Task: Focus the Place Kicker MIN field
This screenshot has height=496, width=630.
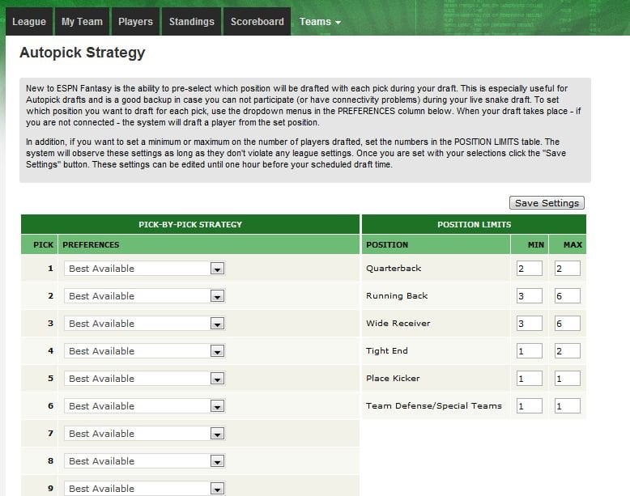Action: [529, 379]
